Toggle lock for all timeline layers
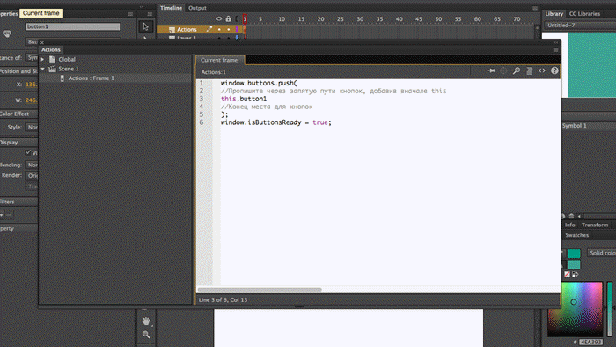Screen dimensions: 616x347 (x=228, y=18)
